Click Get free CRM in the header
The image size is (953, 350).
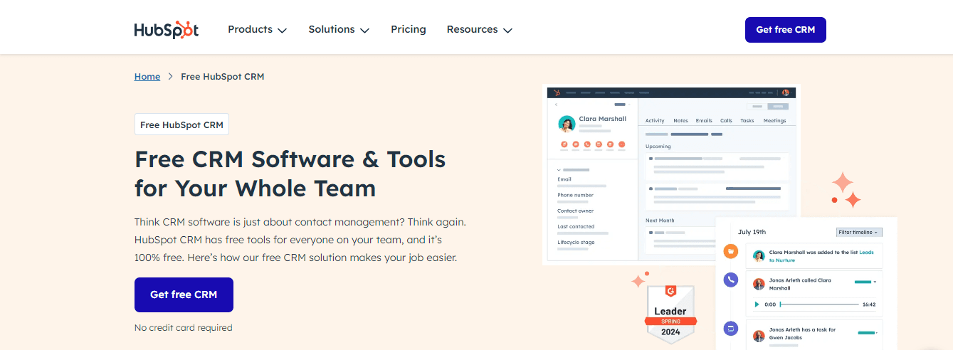[786, 30]
